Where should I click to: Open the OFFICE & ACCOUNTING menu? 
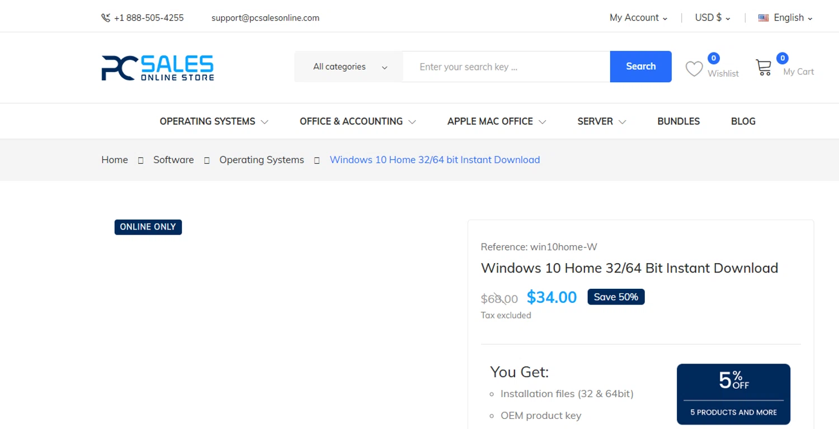coord(351,121)
